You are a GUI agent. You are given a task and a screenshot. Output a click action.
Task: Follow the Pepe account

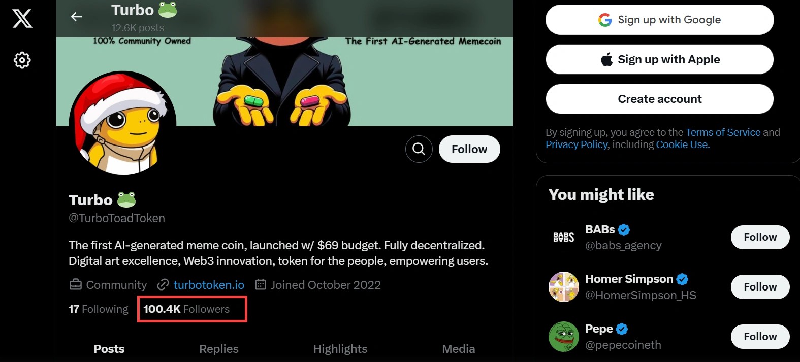tap(759, 337)
